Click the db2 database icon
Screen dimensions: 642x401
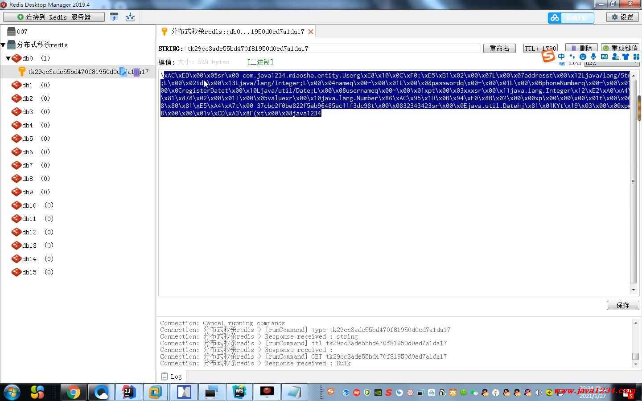pyautogui.click(x=16, y=98)
